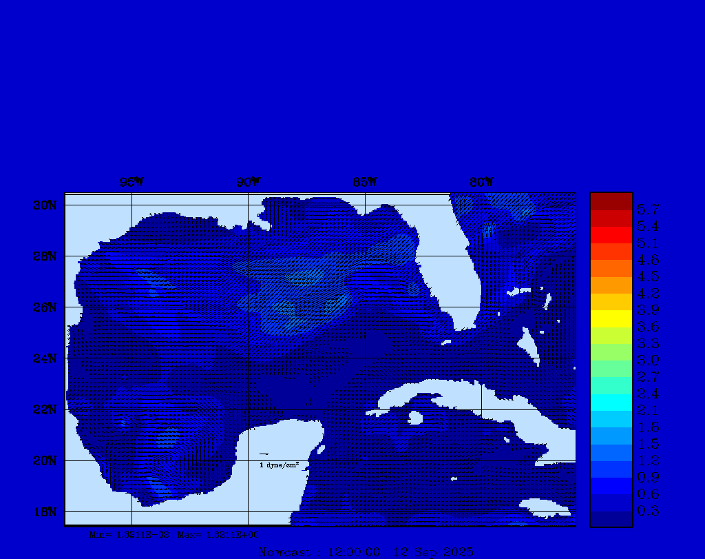Viewport: 705px width, 559px height.
Task: Click the 80W longitude label
Action: click(x=481, y=183)
